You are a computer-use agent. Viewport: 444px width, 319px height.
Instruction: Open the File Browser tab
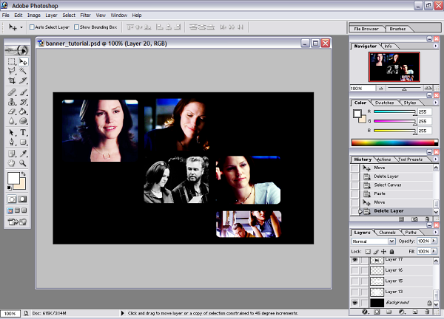coord(366,29)
